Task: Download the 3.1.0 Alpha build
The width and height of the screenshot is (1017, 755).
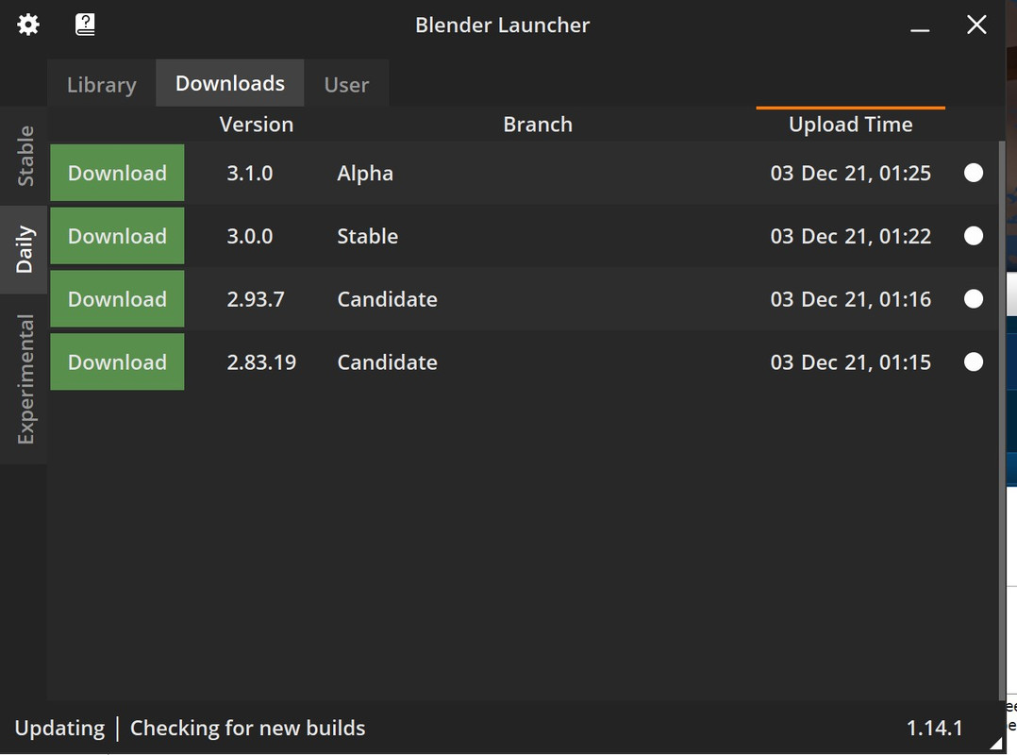Action: [x=117, y=173]
